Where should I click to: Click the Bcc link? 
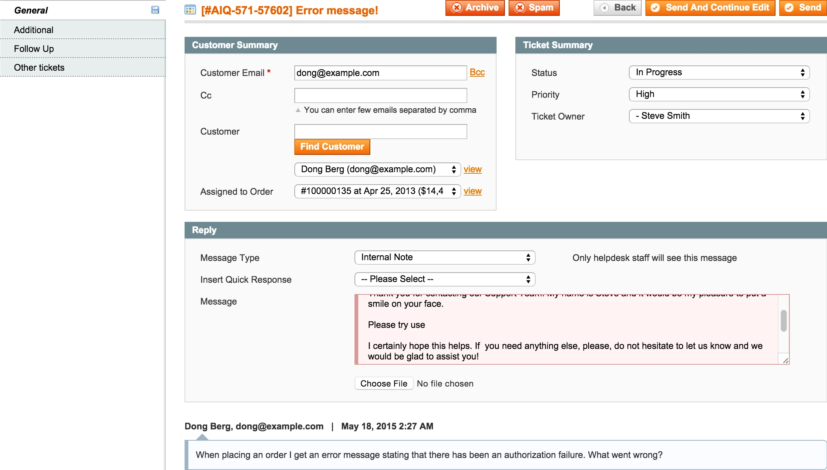point(477,72)
